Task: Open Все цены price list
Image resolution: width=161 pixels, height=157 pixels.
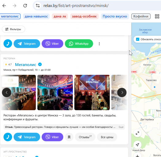Action: point(107,137)
